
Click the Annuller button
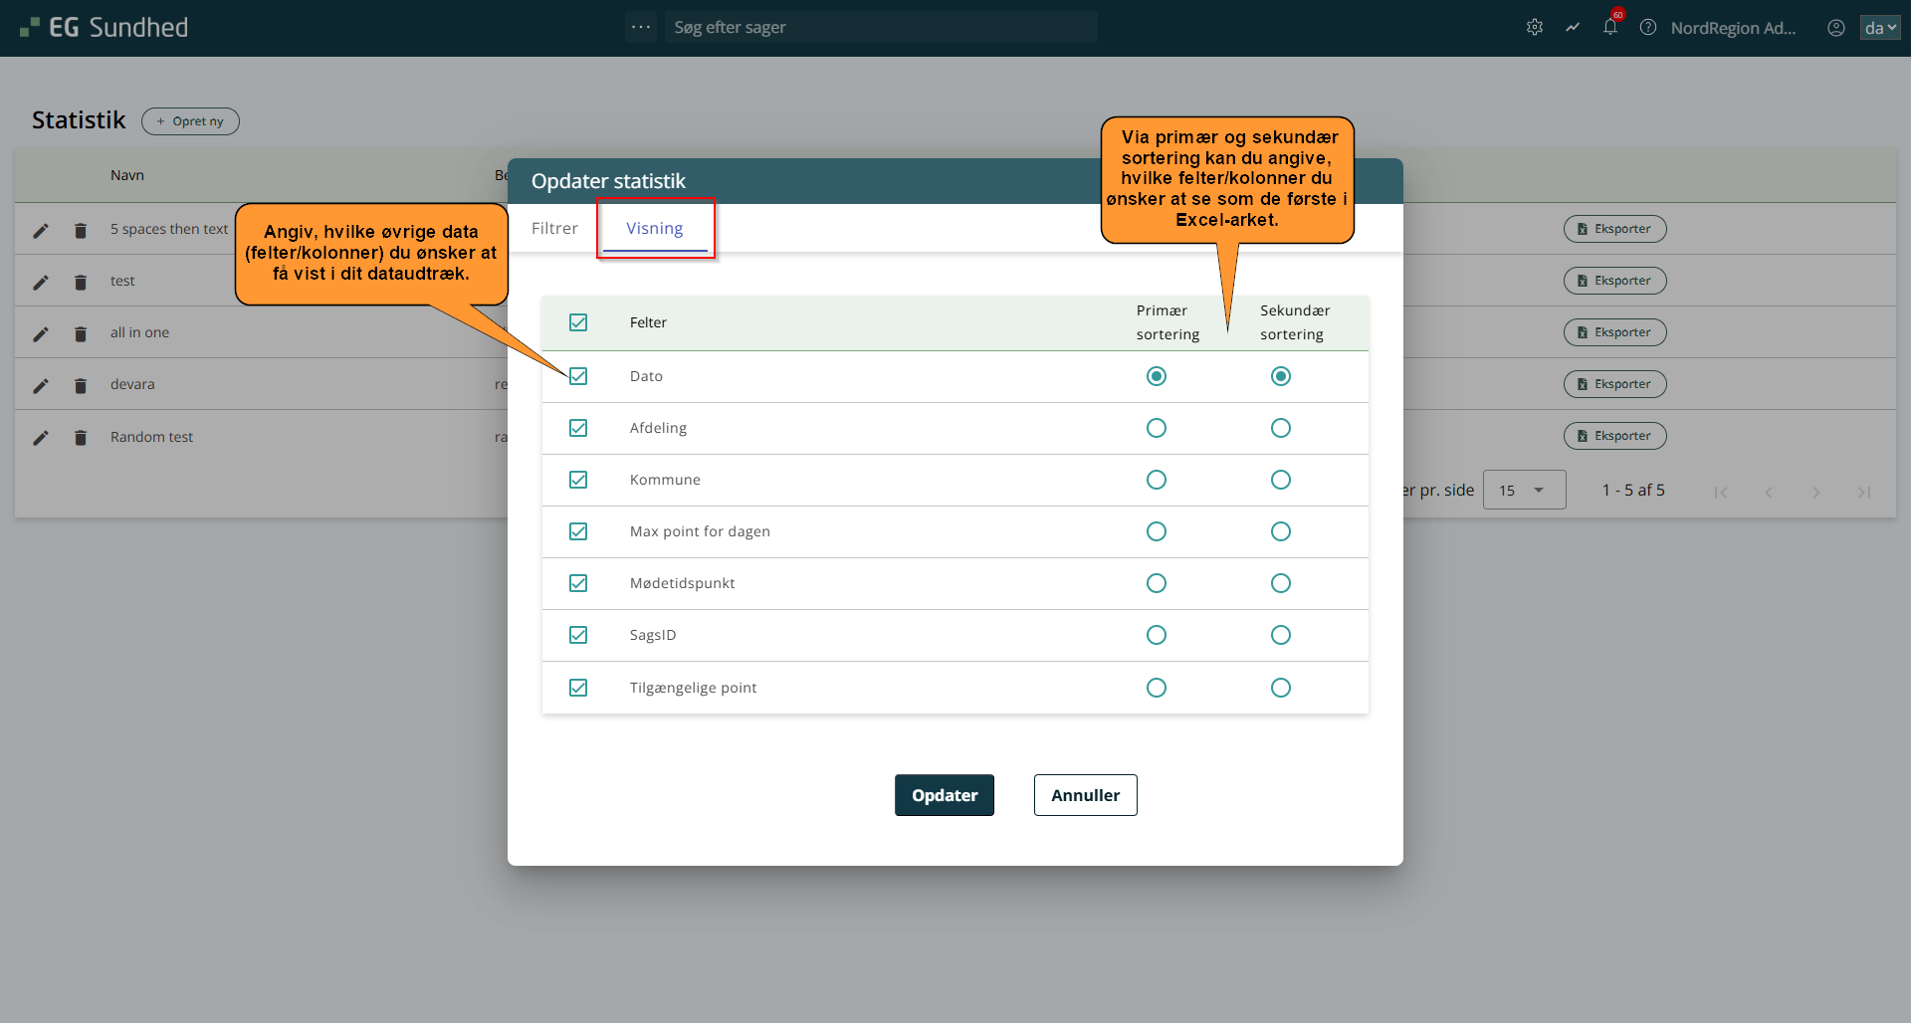pyautogui.click(x=1085, y=795)
